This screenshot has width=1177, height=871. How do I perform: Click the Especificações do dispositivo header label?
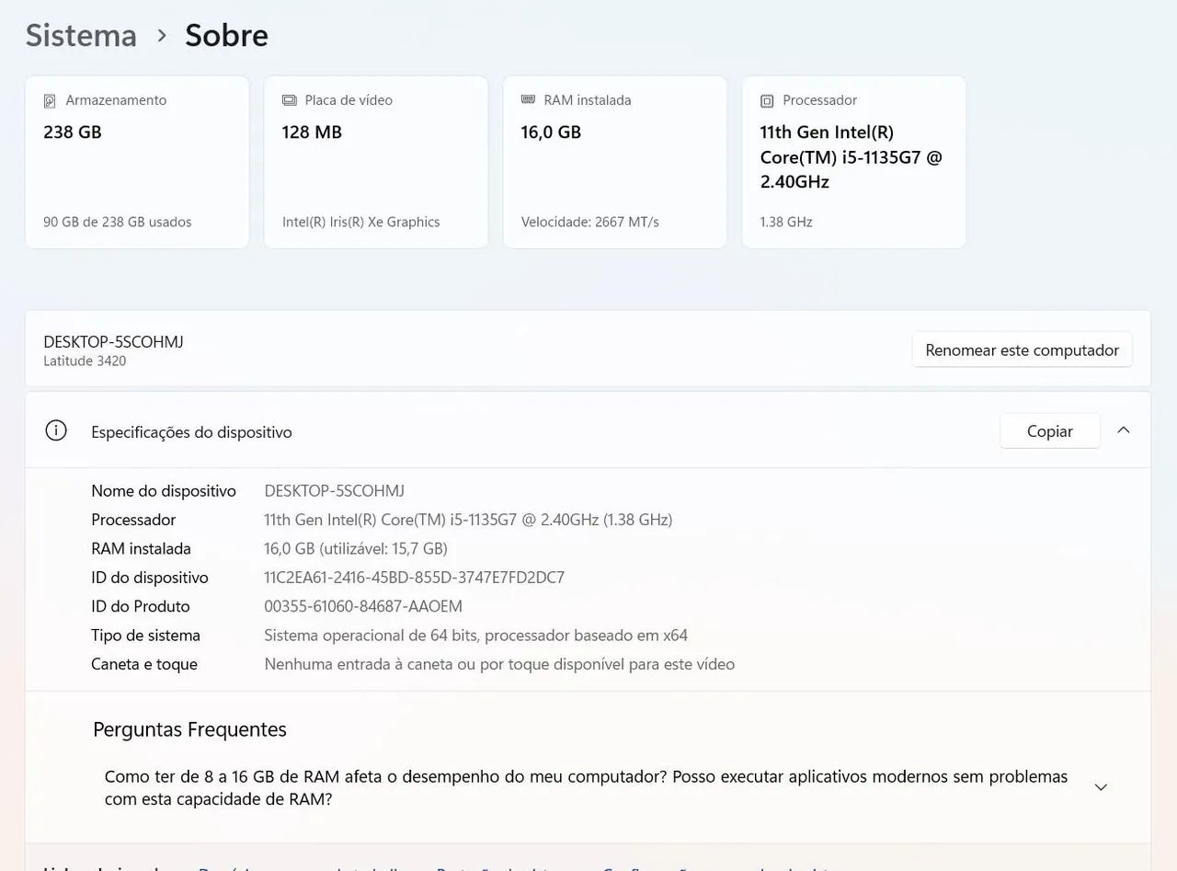click(191, 432)
